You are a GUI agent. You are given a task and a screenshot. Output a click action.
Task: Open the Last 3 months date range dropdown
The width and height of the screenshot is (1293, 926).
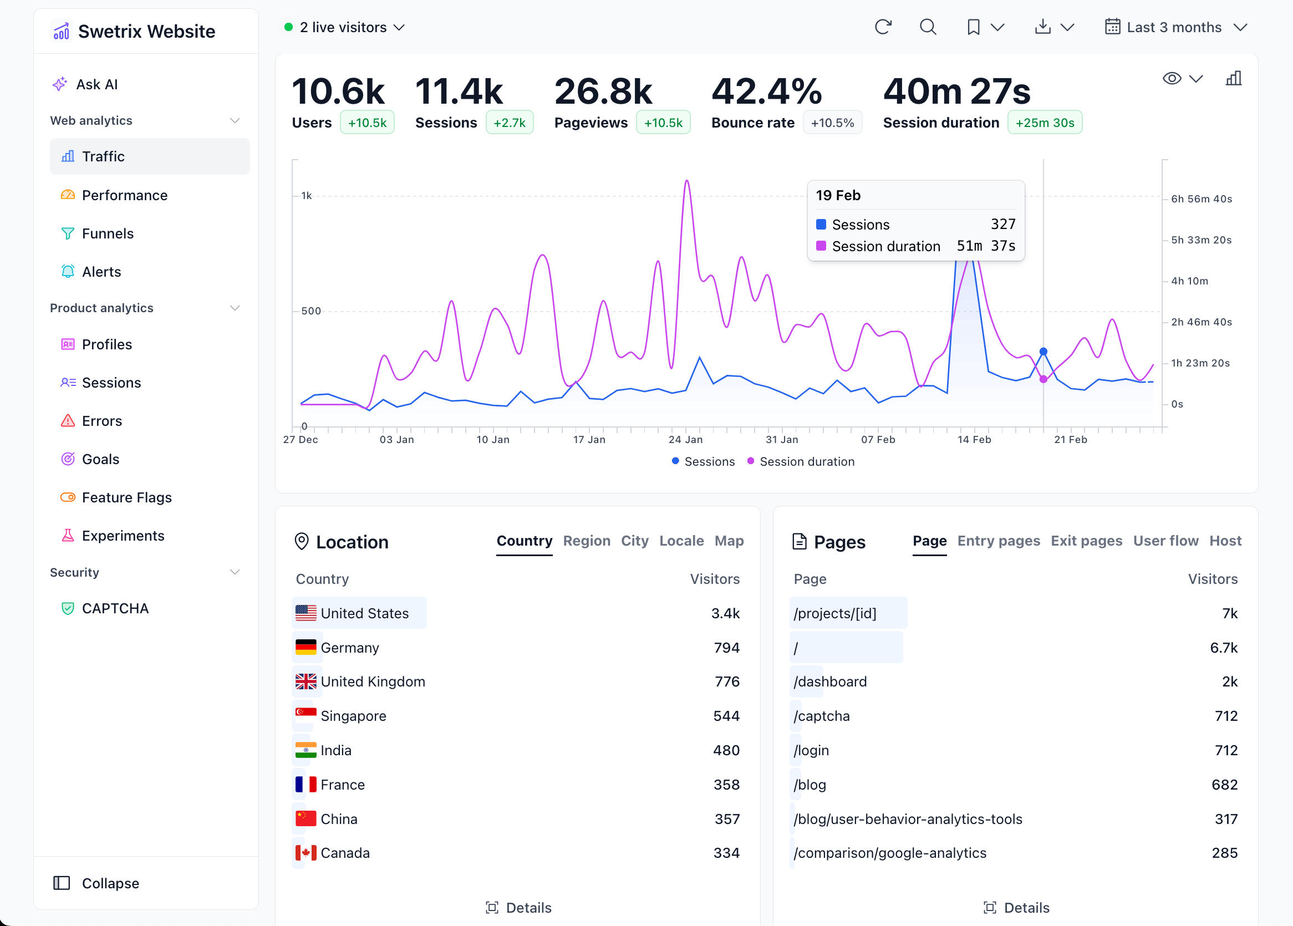point(1176,27)
